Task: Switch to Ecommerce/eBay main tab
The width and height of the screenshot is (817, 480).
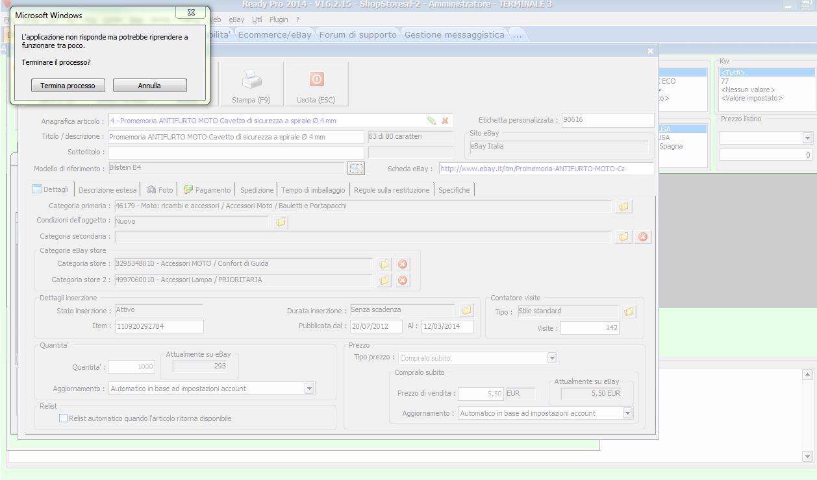Action: point(275,35)
